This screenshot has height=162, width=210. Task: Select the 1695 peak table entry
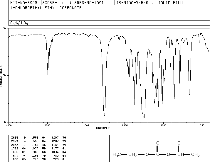coord(15,152)
